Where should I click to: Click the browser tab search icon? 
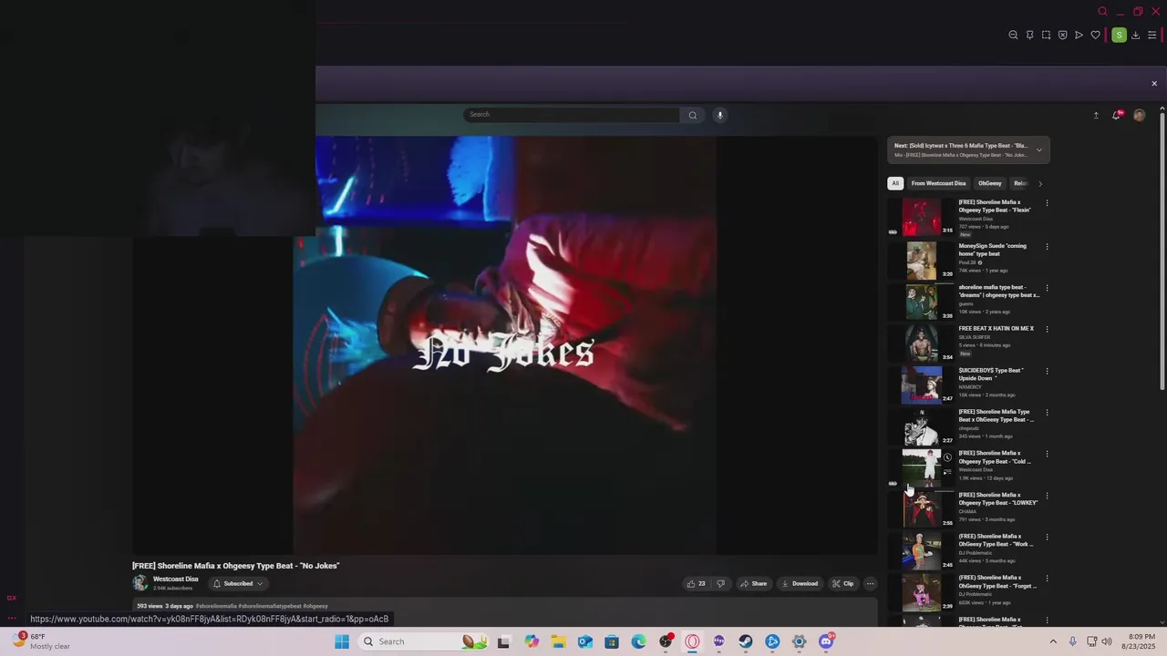click(x=1102, y=11)
